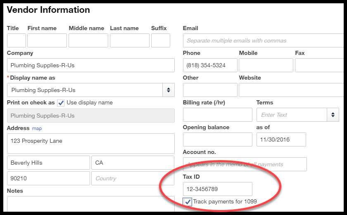Viewport: 347px width, 215px height.
Task: Edit the Company name field
Action: click(x=91, y=65)
